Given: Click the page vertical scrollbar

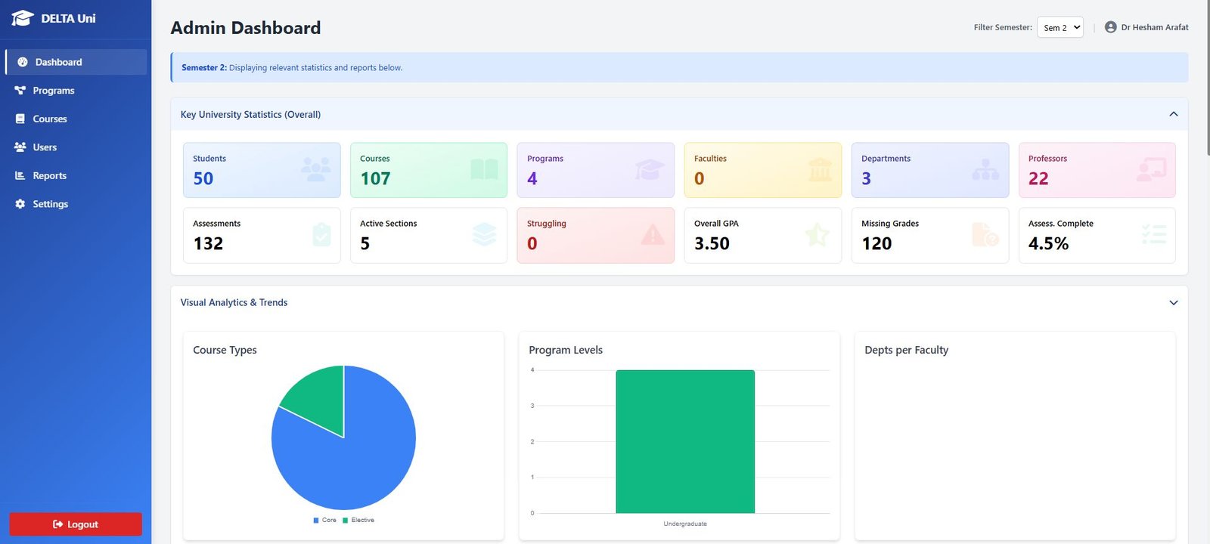Looking at the screenshot, I should coord(1205,76).
